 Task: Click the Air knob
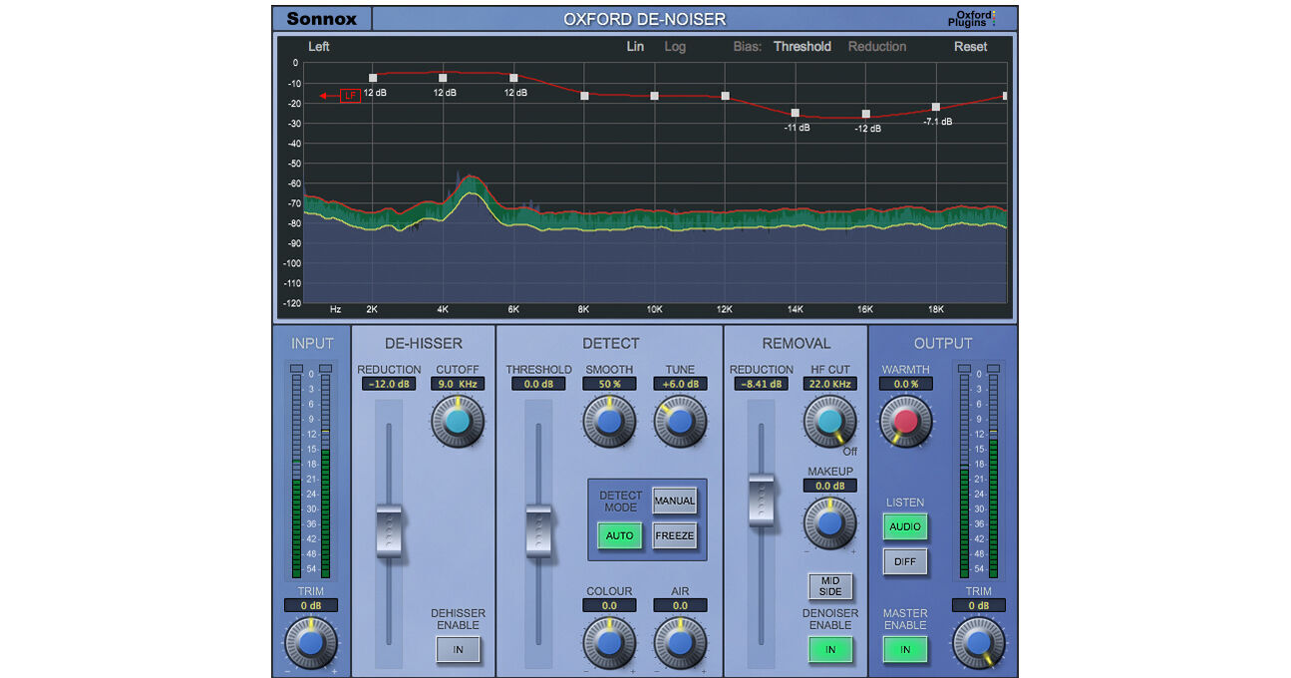coord(680,642)
